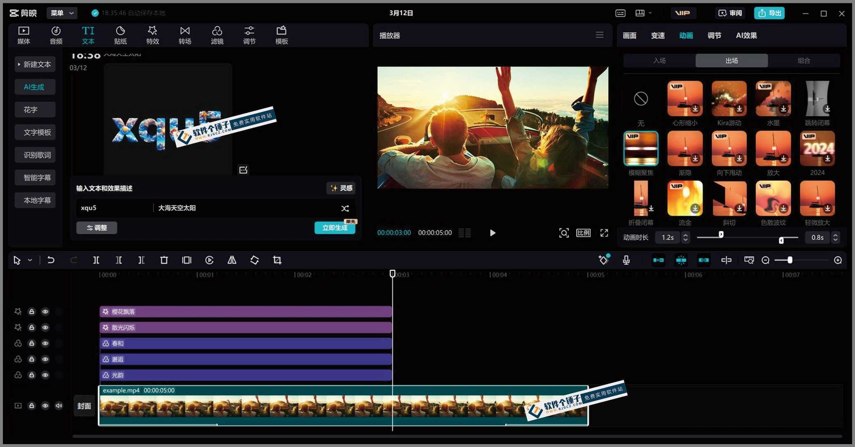Hide the 樱花飘落 effect track
The height and width of the screenshot is (447, 855).
[x=45, y=312]
